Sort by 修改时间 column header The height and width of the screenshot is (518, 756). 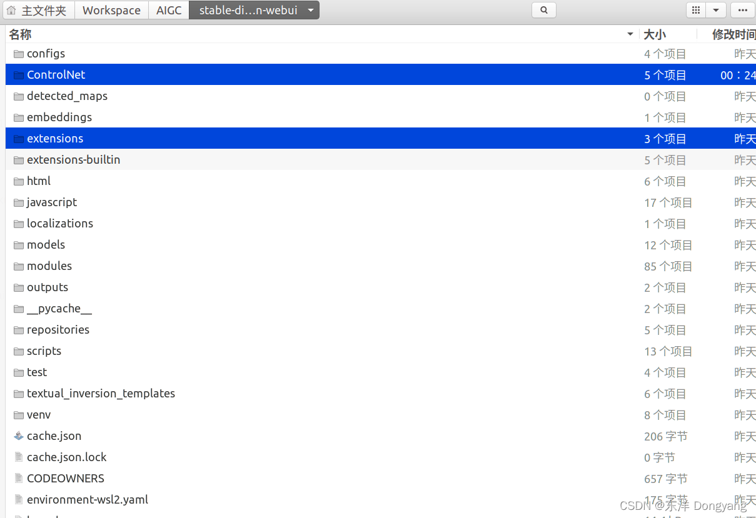point(733,34)
